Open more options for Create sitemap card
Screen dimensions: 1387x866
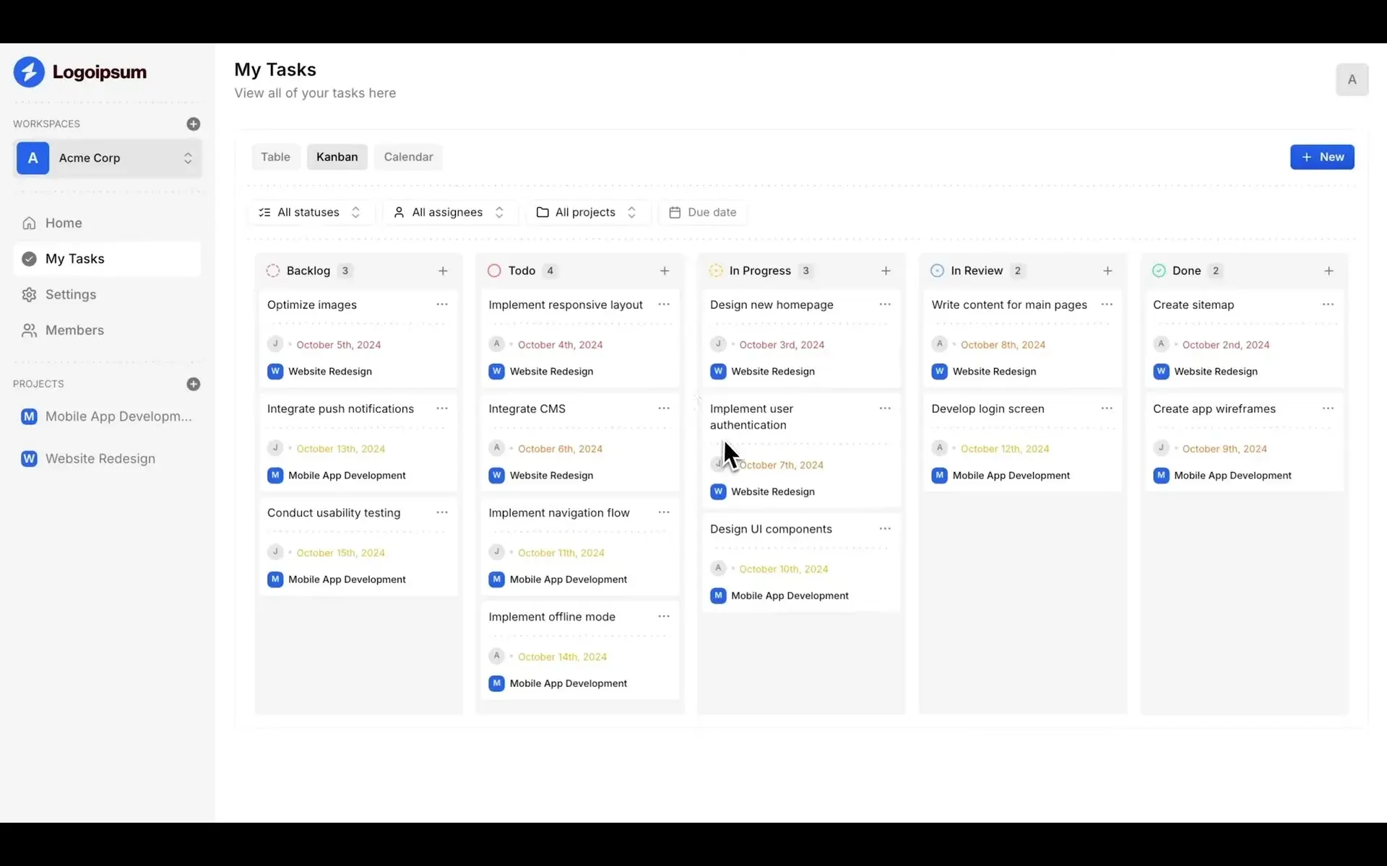coord(1328,305)
